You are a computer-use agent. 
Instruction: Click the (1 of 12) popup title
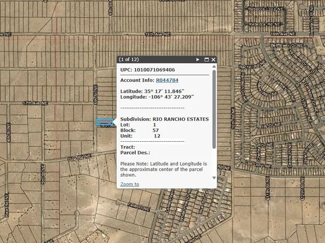[129, 59]
